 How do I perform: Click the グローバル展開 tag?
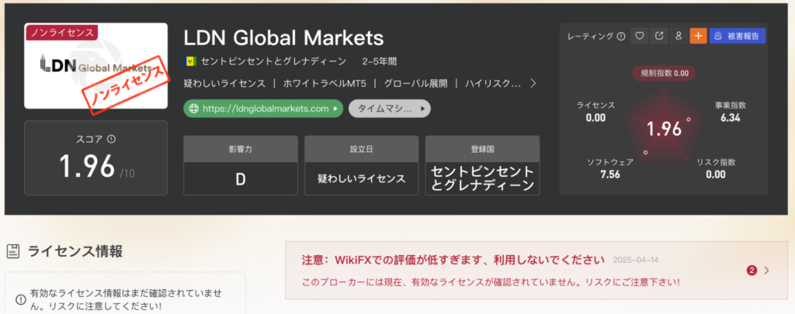click(x=415, y=84)
